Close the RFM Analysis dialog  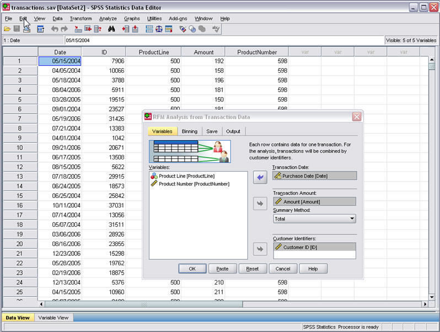pyautogui.click(x=357, y=116)
